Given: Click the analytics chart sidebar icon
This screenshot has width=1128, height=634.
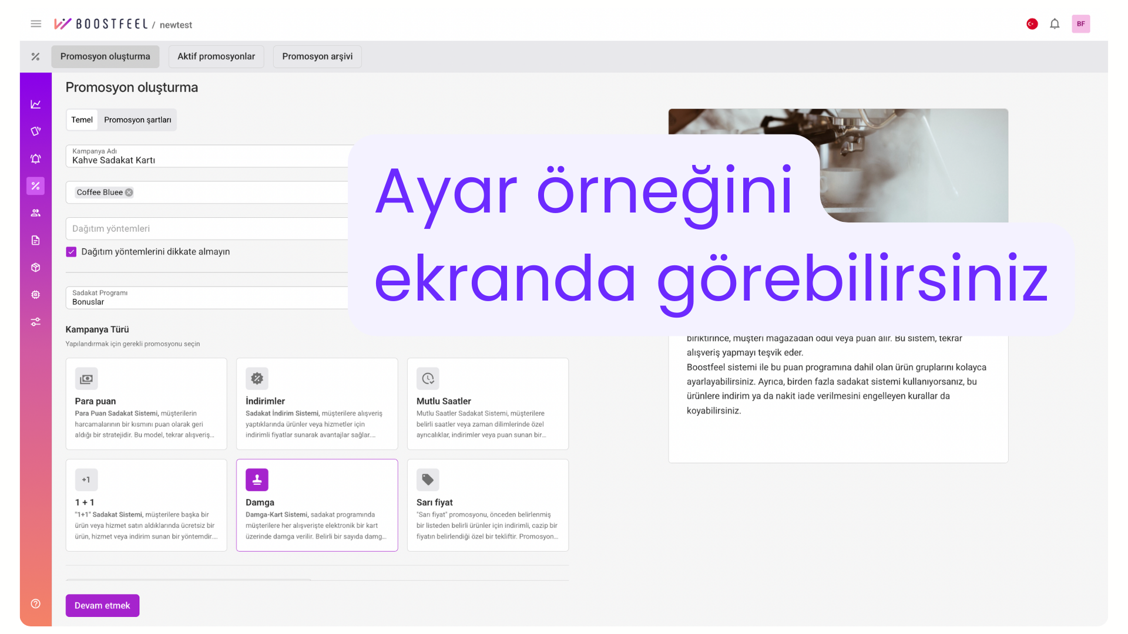Looking at the screenshot, I should click(36, 104).
